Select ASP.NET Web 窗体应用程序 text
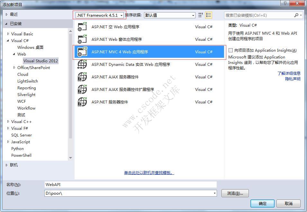Screen dimensions: 307x212 pos(117,39)
